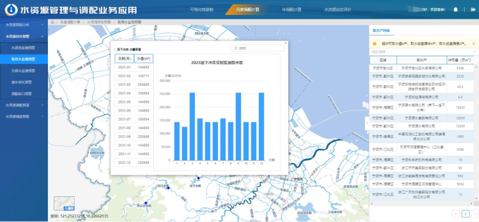
Task: Dismiss the yellow warning banner with its X
Action: coord(473,44)
